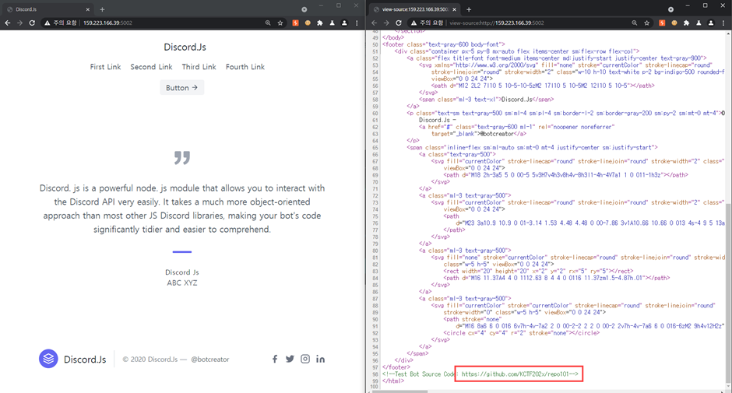Open the Instagram icon in the footer
The width and height of the screenshot is (732, 393).
click(x=304, y=359)
